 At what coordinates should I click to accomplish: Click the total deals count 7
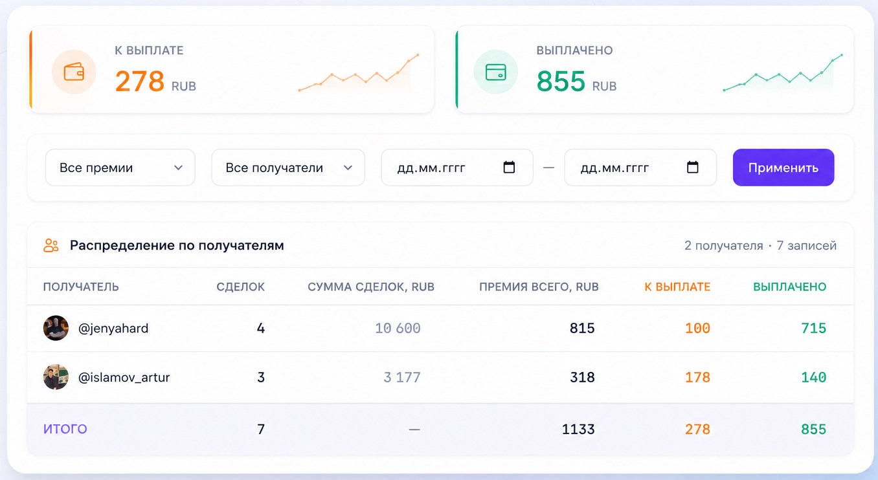261,429
